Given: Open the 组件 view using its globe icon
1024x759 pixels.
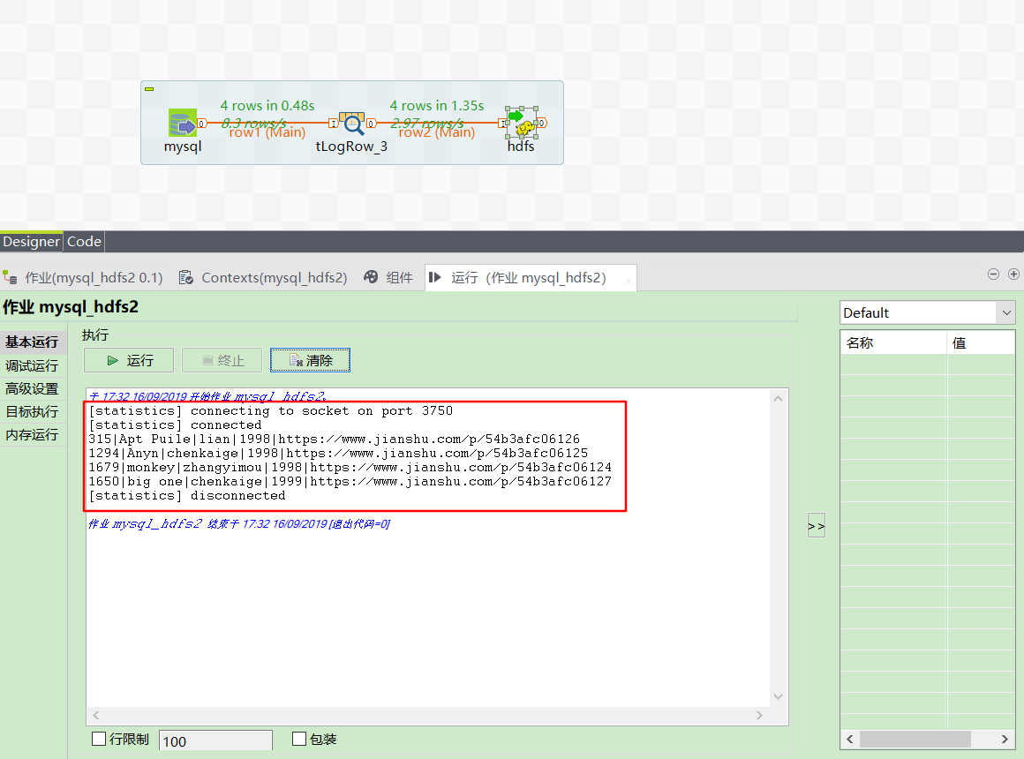Looking at the screenshot, I should [x=371, y=277].
